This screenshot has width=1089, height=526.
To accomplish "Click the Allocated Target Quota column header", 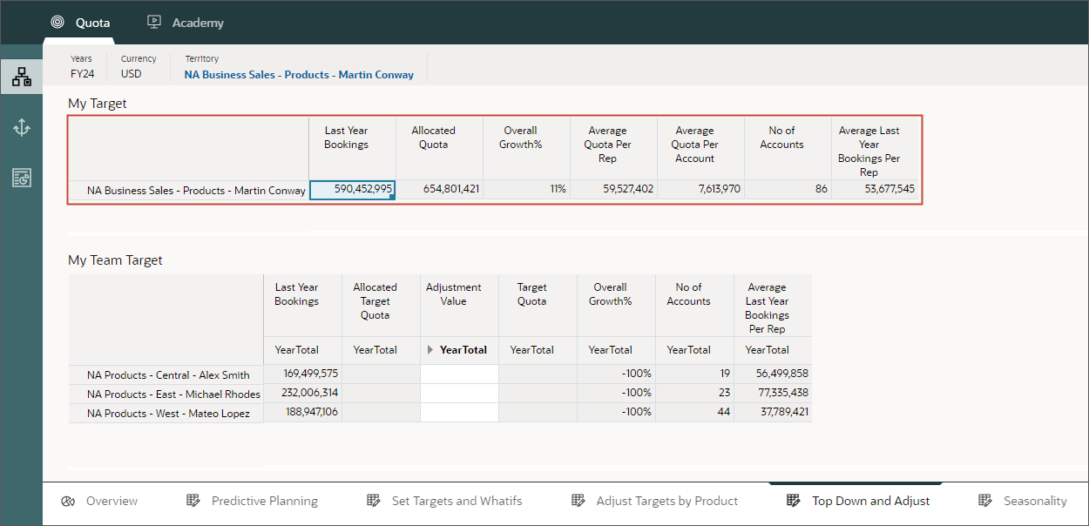I will (381, 306).
